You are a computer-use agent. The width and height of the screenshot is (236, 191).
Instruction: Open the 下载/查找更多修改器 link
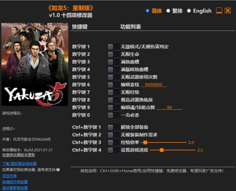click(19, 163)
